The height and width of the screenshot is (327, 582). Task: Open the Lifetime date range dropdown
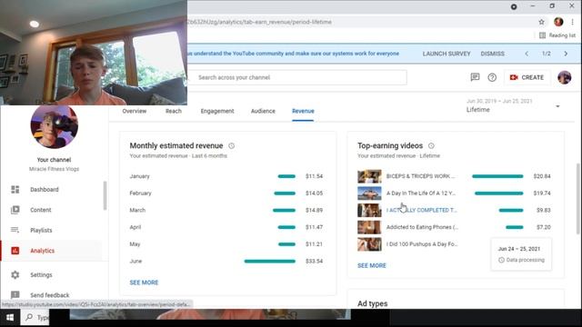513,105
